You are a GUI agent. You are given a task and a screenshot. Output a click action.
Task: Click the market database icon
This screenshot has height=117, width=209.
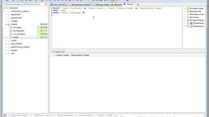click(9, 24)
